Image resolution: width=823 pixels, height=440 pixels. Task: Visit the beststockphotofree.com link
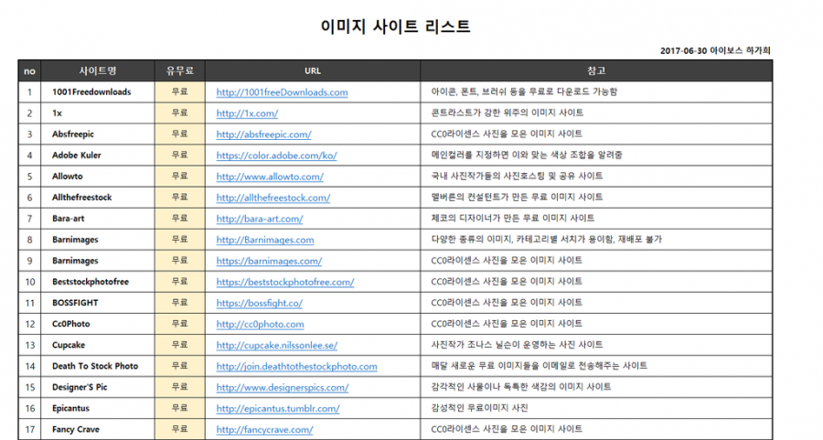(x=284, y=282)
